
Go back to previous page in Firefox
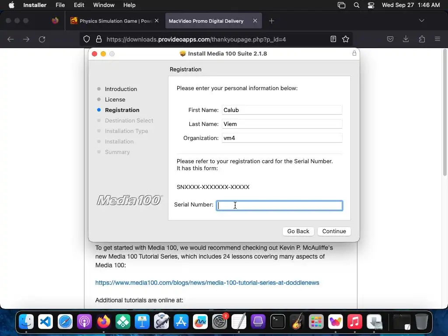(10, 39)
